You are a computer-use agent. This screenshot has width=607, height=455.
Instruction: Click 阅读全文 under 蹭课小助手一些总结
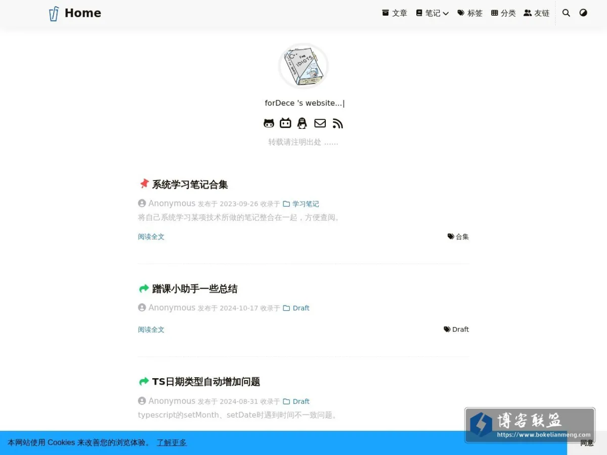click(x=151, y=330)
